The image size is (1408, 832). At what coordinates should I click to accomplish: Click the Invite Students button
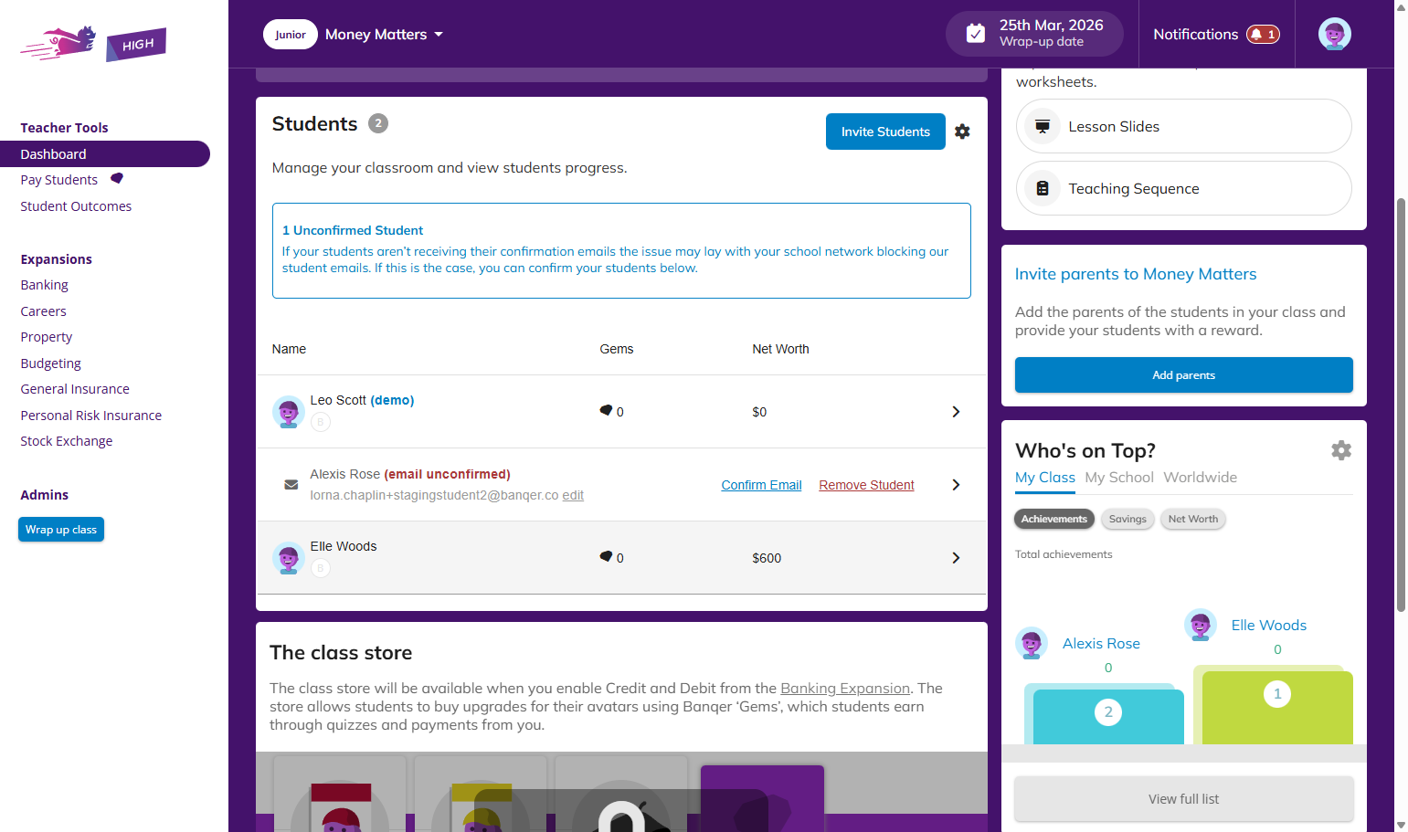885,132
